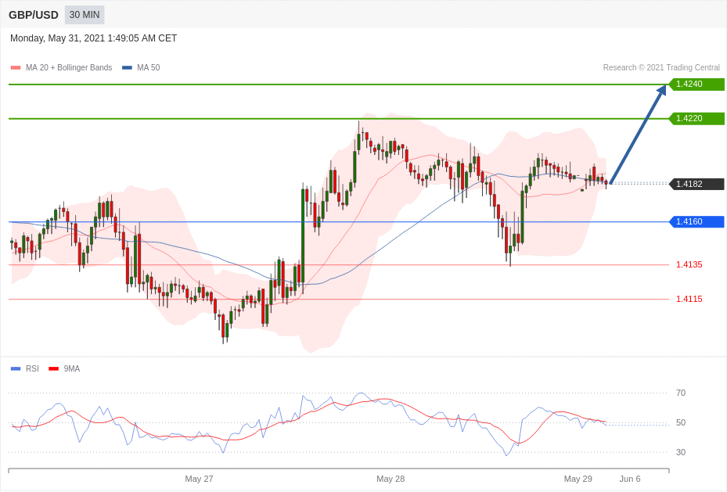Click the black 1.4182 current price tag
The width and height of the screenshot is (727, 492).
(x=696, y=185)
